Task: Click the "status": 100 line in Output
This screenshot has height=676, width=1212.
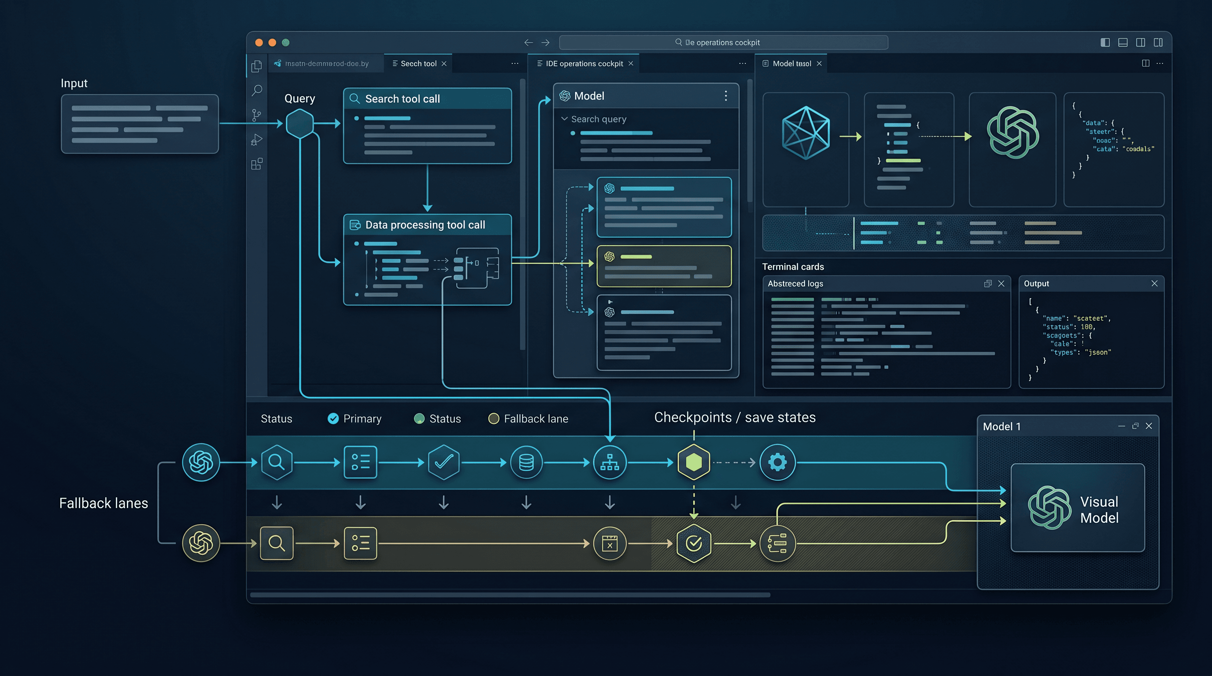Action: point(1068,327)
